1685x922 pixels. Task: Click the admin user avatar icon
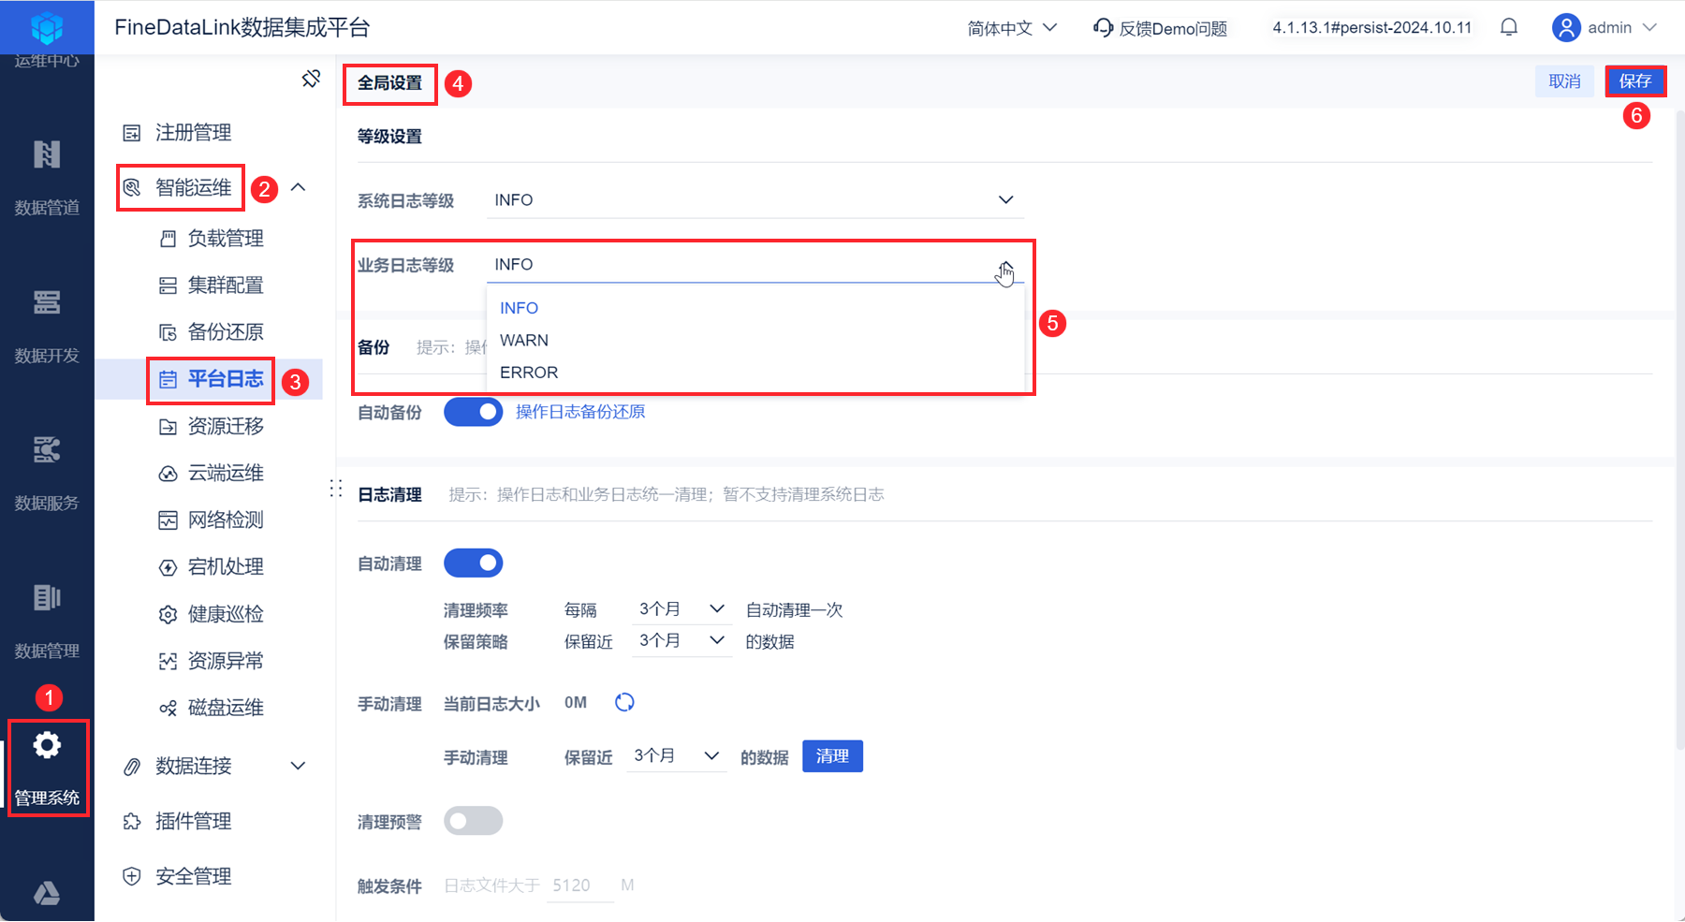coord(1566,27)
